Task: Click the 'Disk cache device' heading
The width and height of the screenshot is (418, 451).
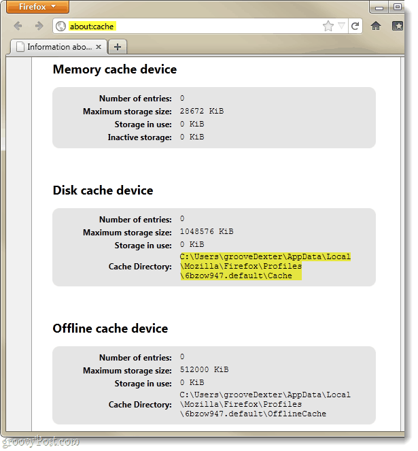Action: 103,190
